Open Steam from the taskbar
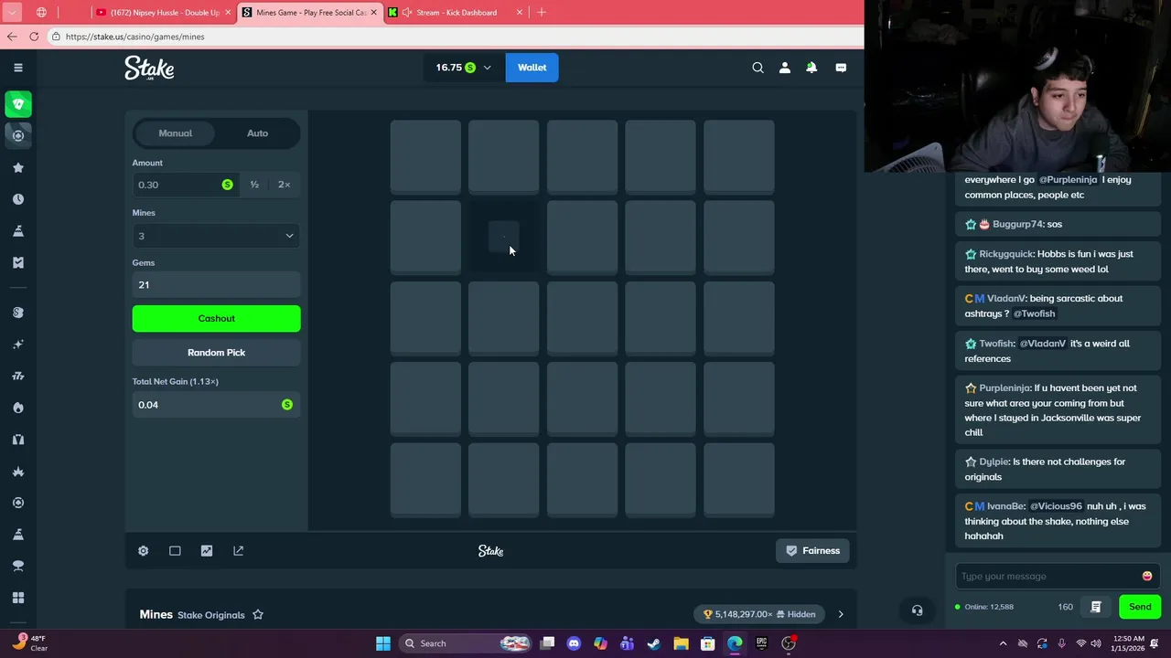 click(x=654, y=643)
